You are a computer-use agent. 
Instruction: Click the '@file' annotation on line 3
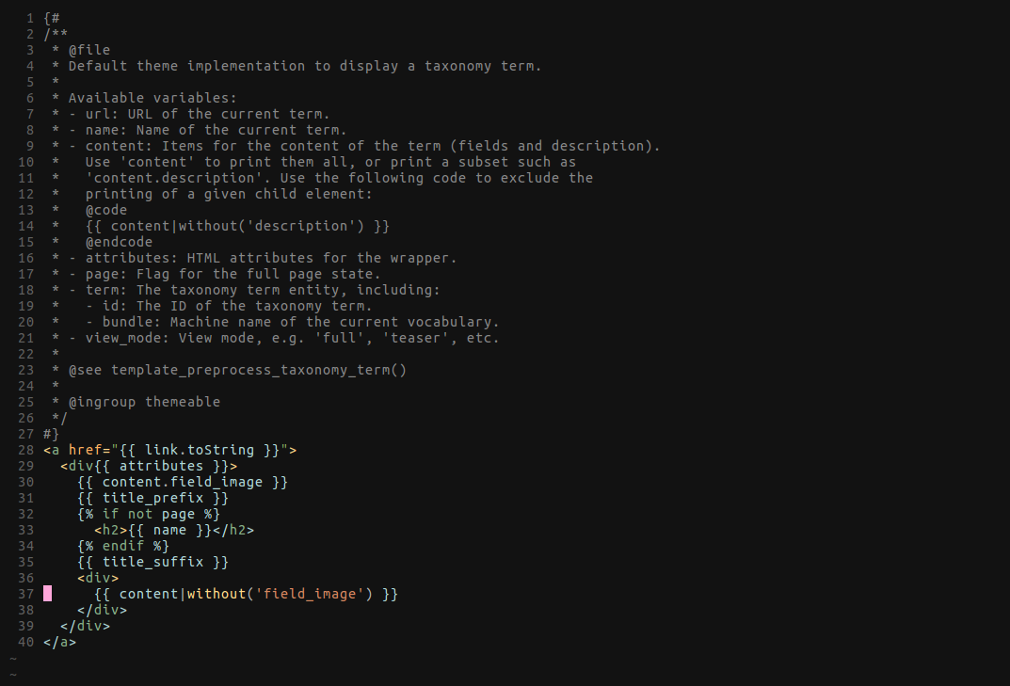(x=89, y=50)
